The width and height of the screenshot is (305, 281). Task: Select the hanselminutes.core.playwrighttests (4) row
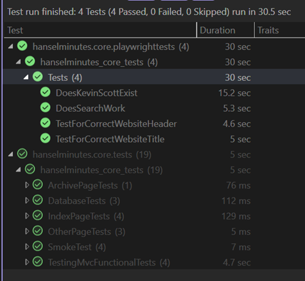tap(154, 47)
